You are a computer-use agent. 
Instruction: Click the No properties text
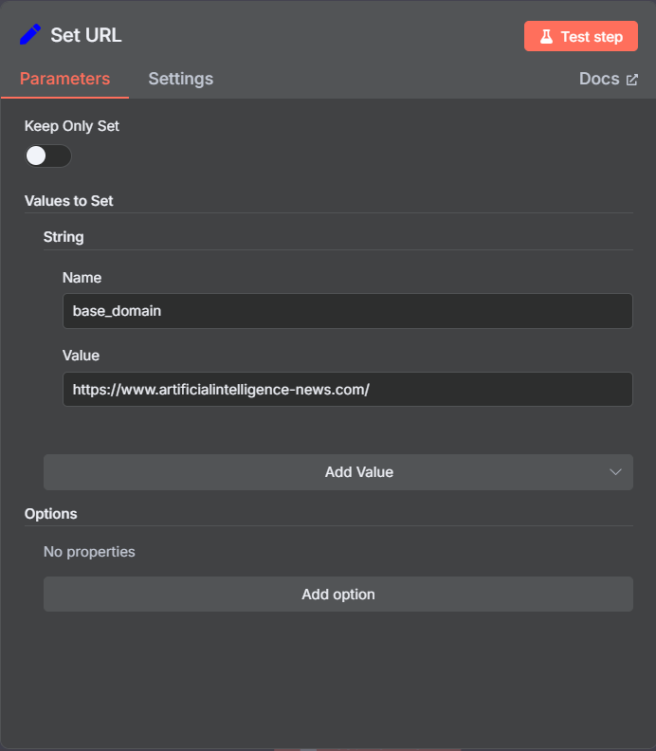pos(89,551)
